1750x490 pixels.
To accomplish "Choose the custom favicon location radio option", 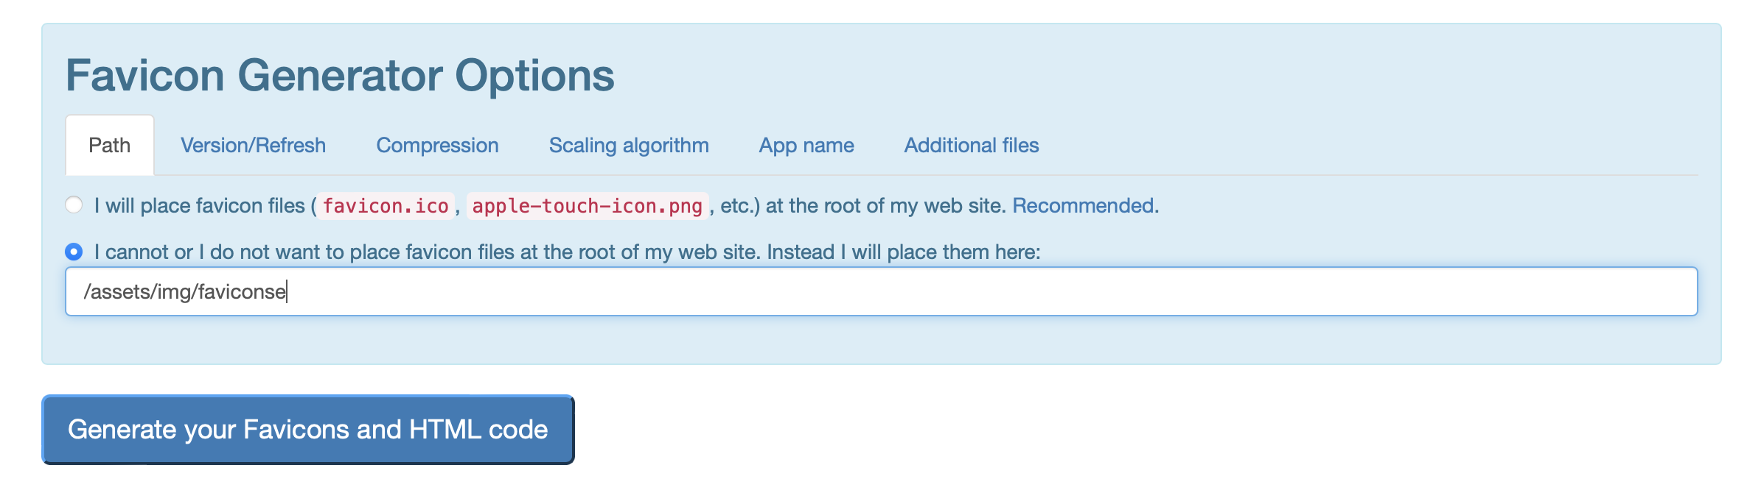I will 73,252.
